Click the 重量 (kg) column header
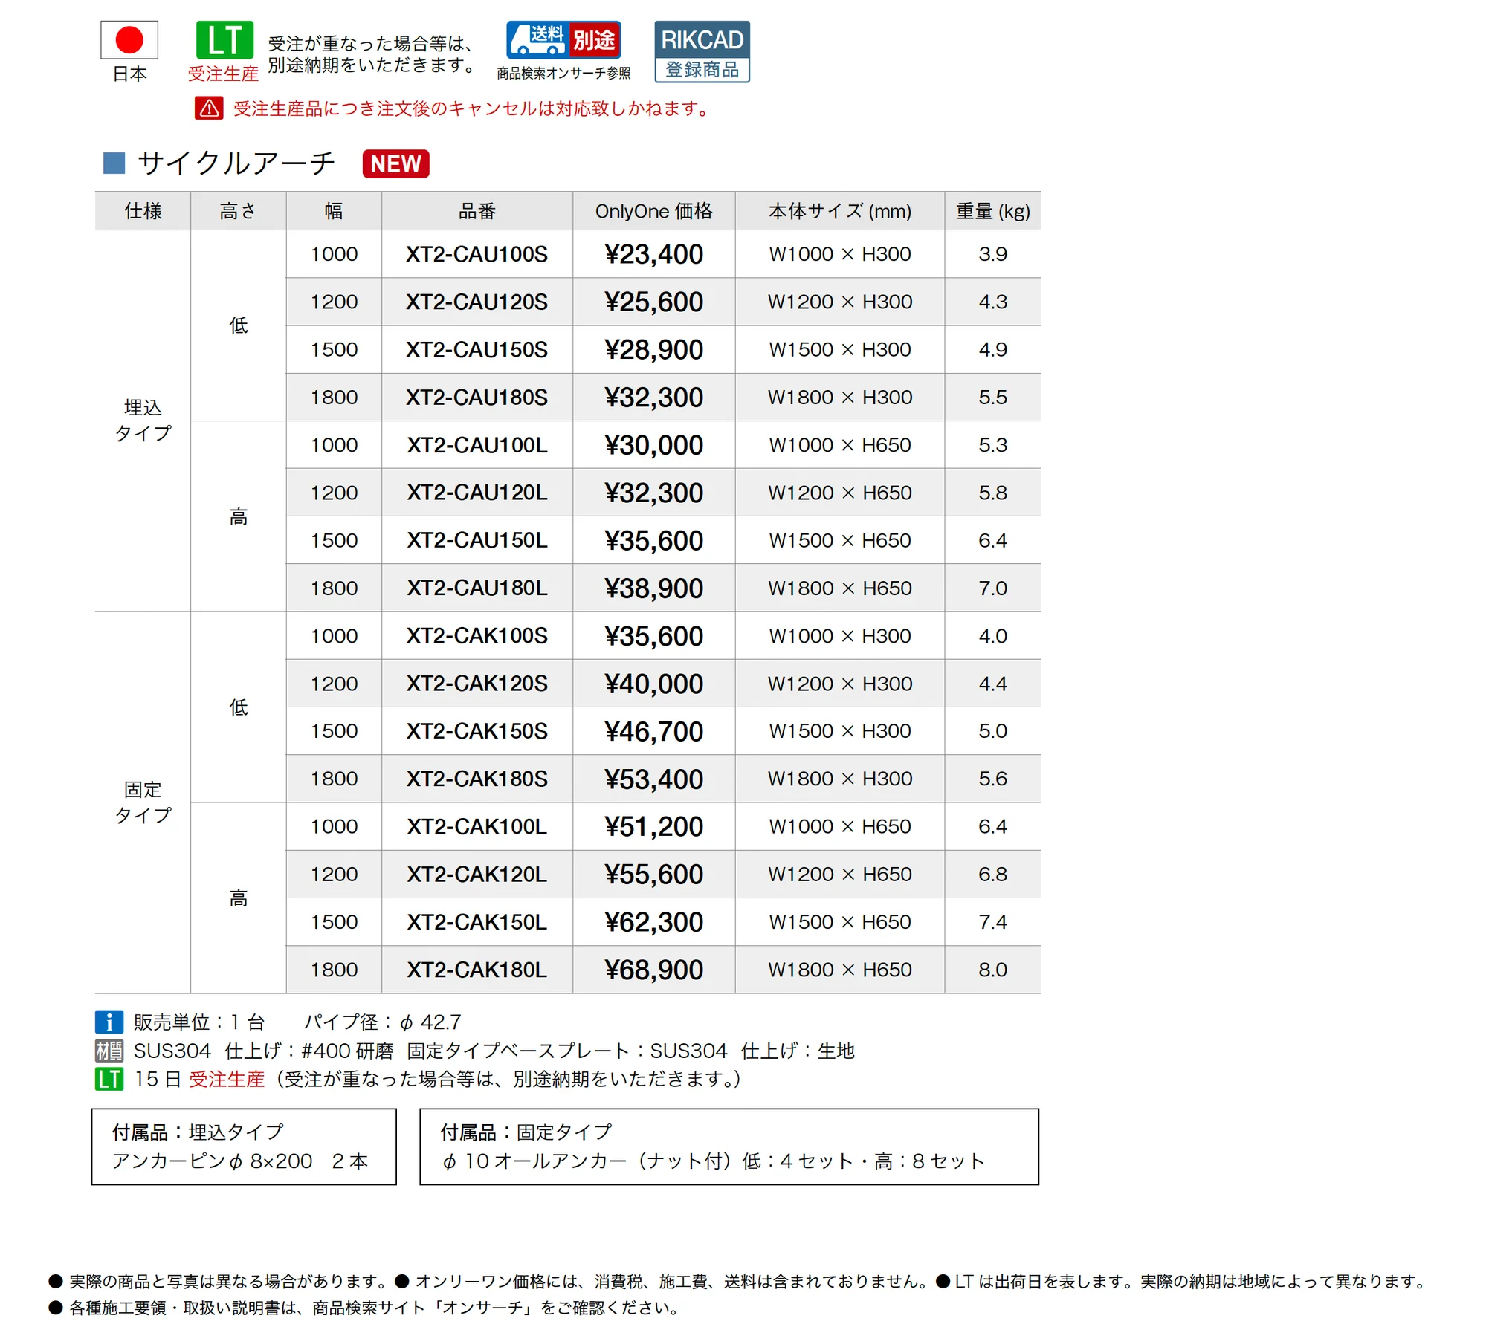 [992, 211]
